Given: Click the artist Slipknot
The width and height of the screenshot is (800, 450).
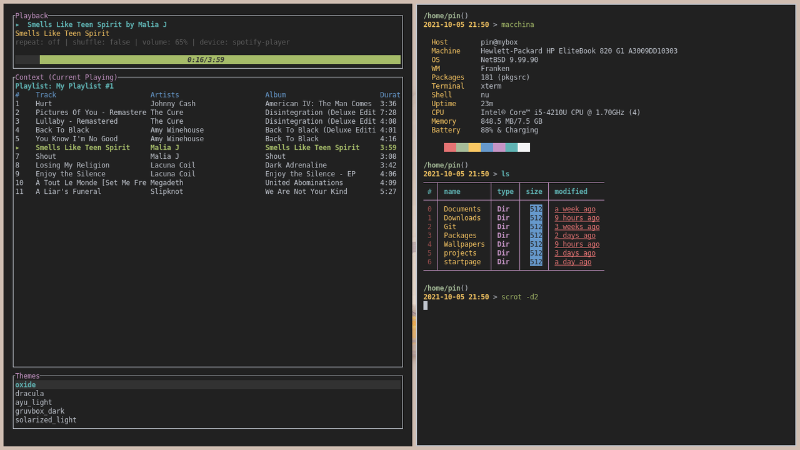Looking at the screenshot, I should tap(167, 191).
